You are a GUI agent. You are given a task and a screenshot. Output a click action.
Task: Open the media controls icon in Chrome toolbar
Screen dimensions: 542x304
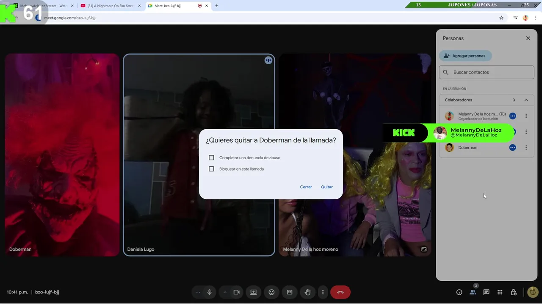515,18
